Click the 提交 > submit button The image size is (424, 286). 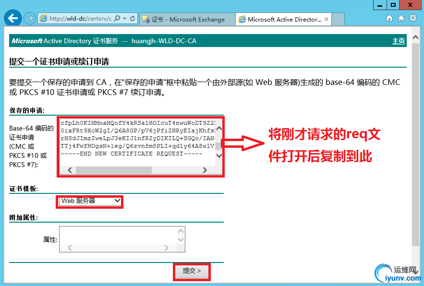[192, 271]
